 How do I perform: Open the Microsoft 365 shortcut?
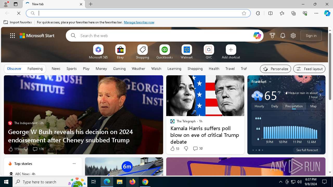pyautogui.click(x=98, y=52)
